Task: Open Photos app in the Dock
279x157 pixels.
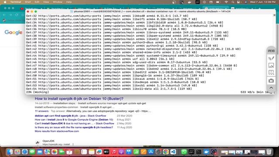Action: 54,152
